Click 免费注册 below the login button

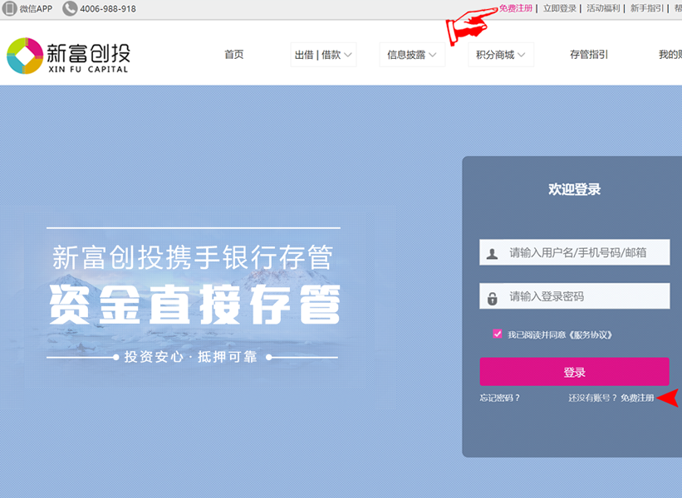click(x=637, y=398)
